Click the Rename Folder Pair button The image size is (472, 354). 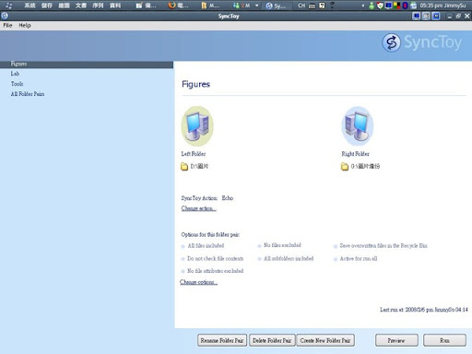pyautogui.click(x=222, y=340)
